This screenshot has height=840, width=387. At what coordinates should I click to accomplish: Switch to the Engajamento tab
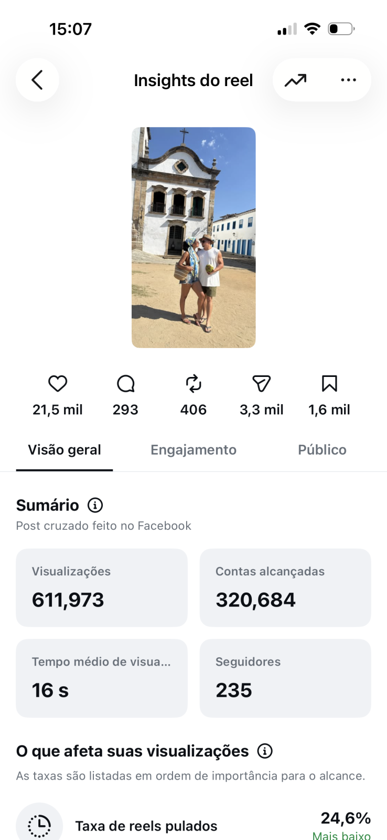(193, 450)
